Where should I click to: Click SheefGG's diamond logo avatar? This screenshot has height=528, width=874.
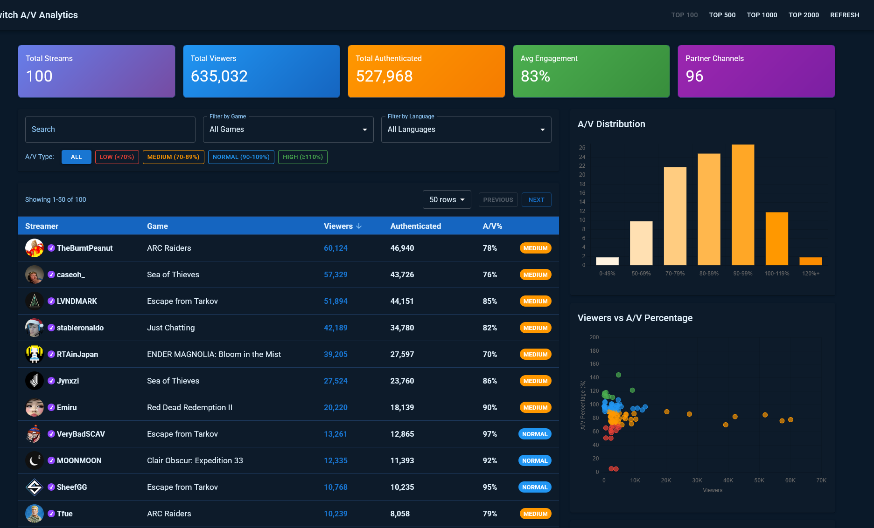35,487
